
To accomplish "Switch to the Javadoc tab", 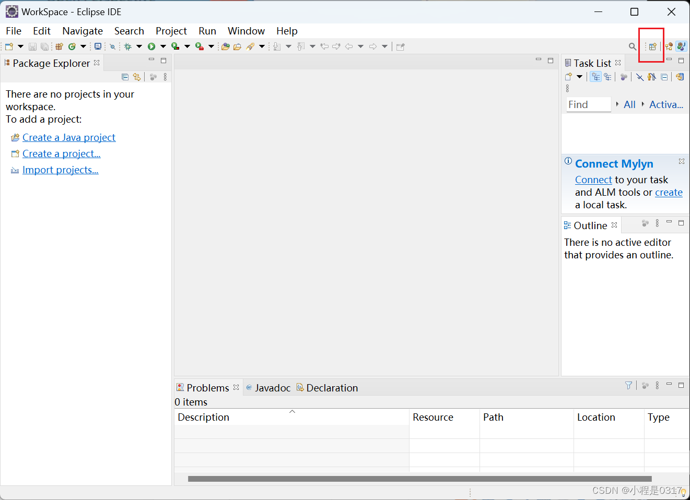I will (268, 388).
